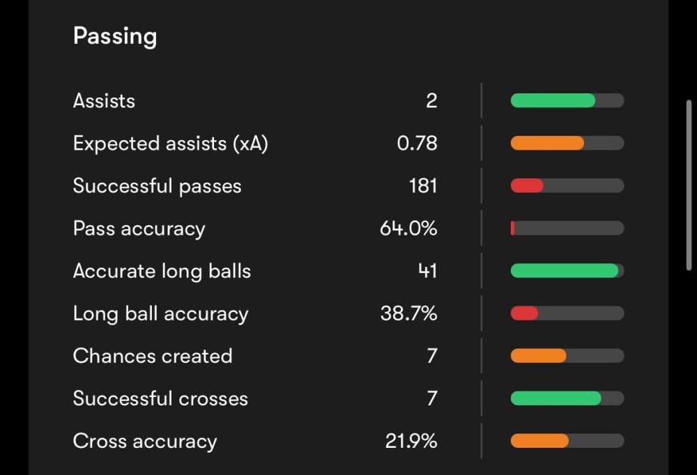Viewport: 697px width, 475px height.
Task: Click the vertical scrollbar on the right
Action: tap(689, 185)
